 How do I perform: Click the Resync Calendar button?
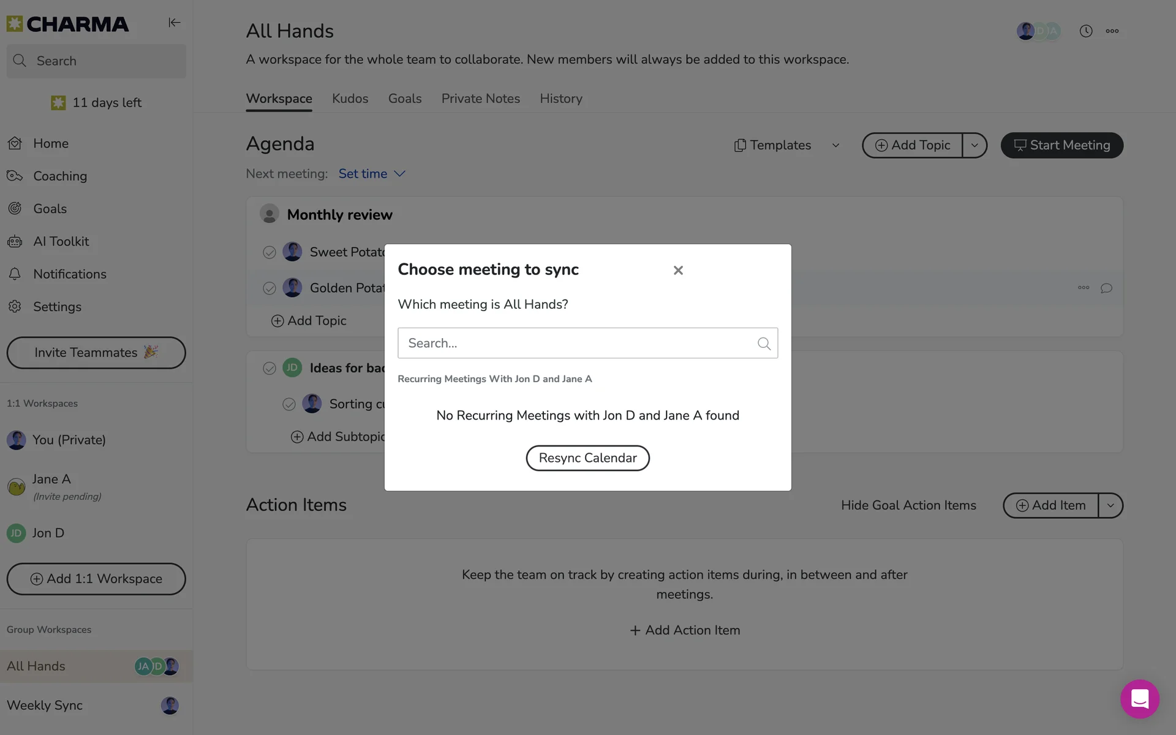[x=587, y=458]
